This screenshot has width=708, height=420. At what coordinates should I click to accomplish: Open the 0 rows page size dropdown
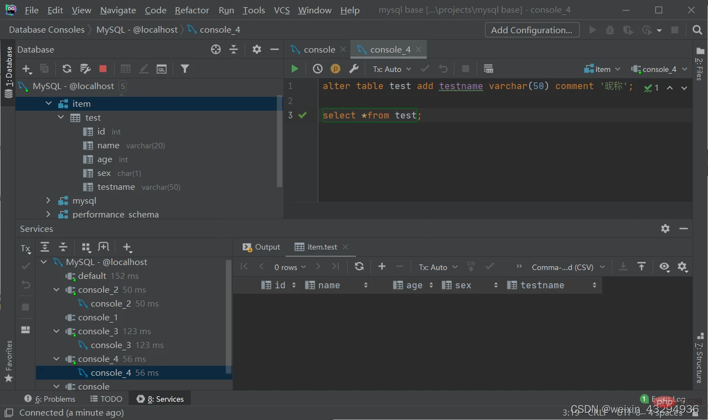(290, 267)
